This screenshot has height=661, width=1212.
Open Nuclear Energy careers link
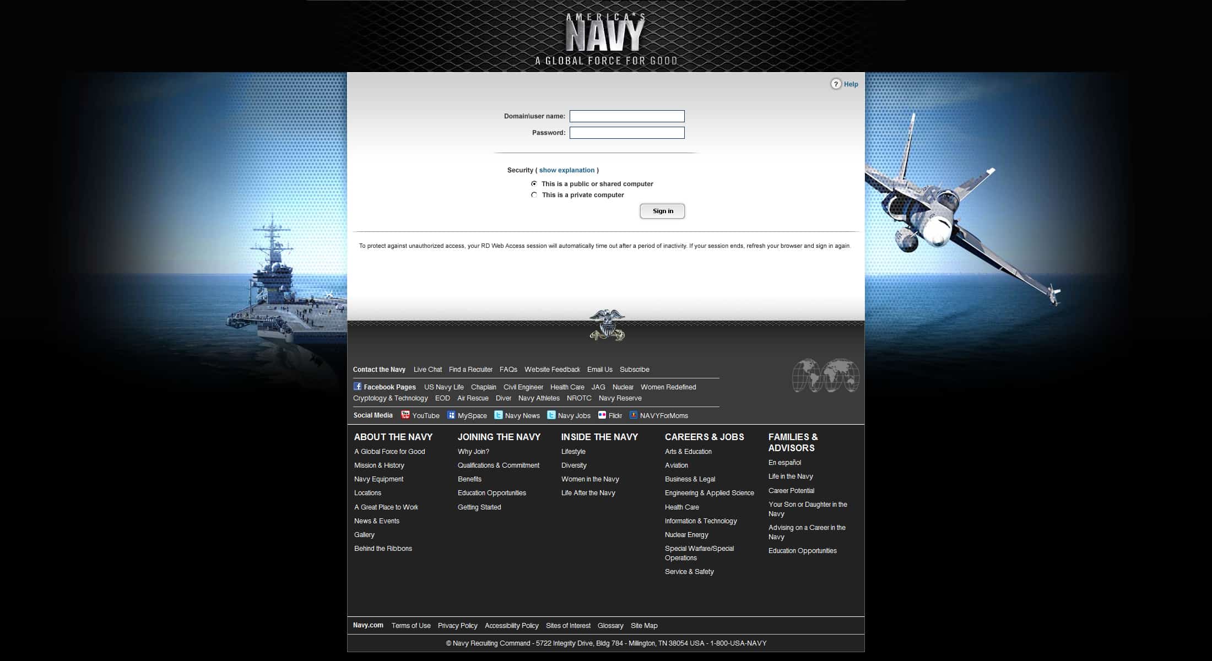tap(686, 535)
